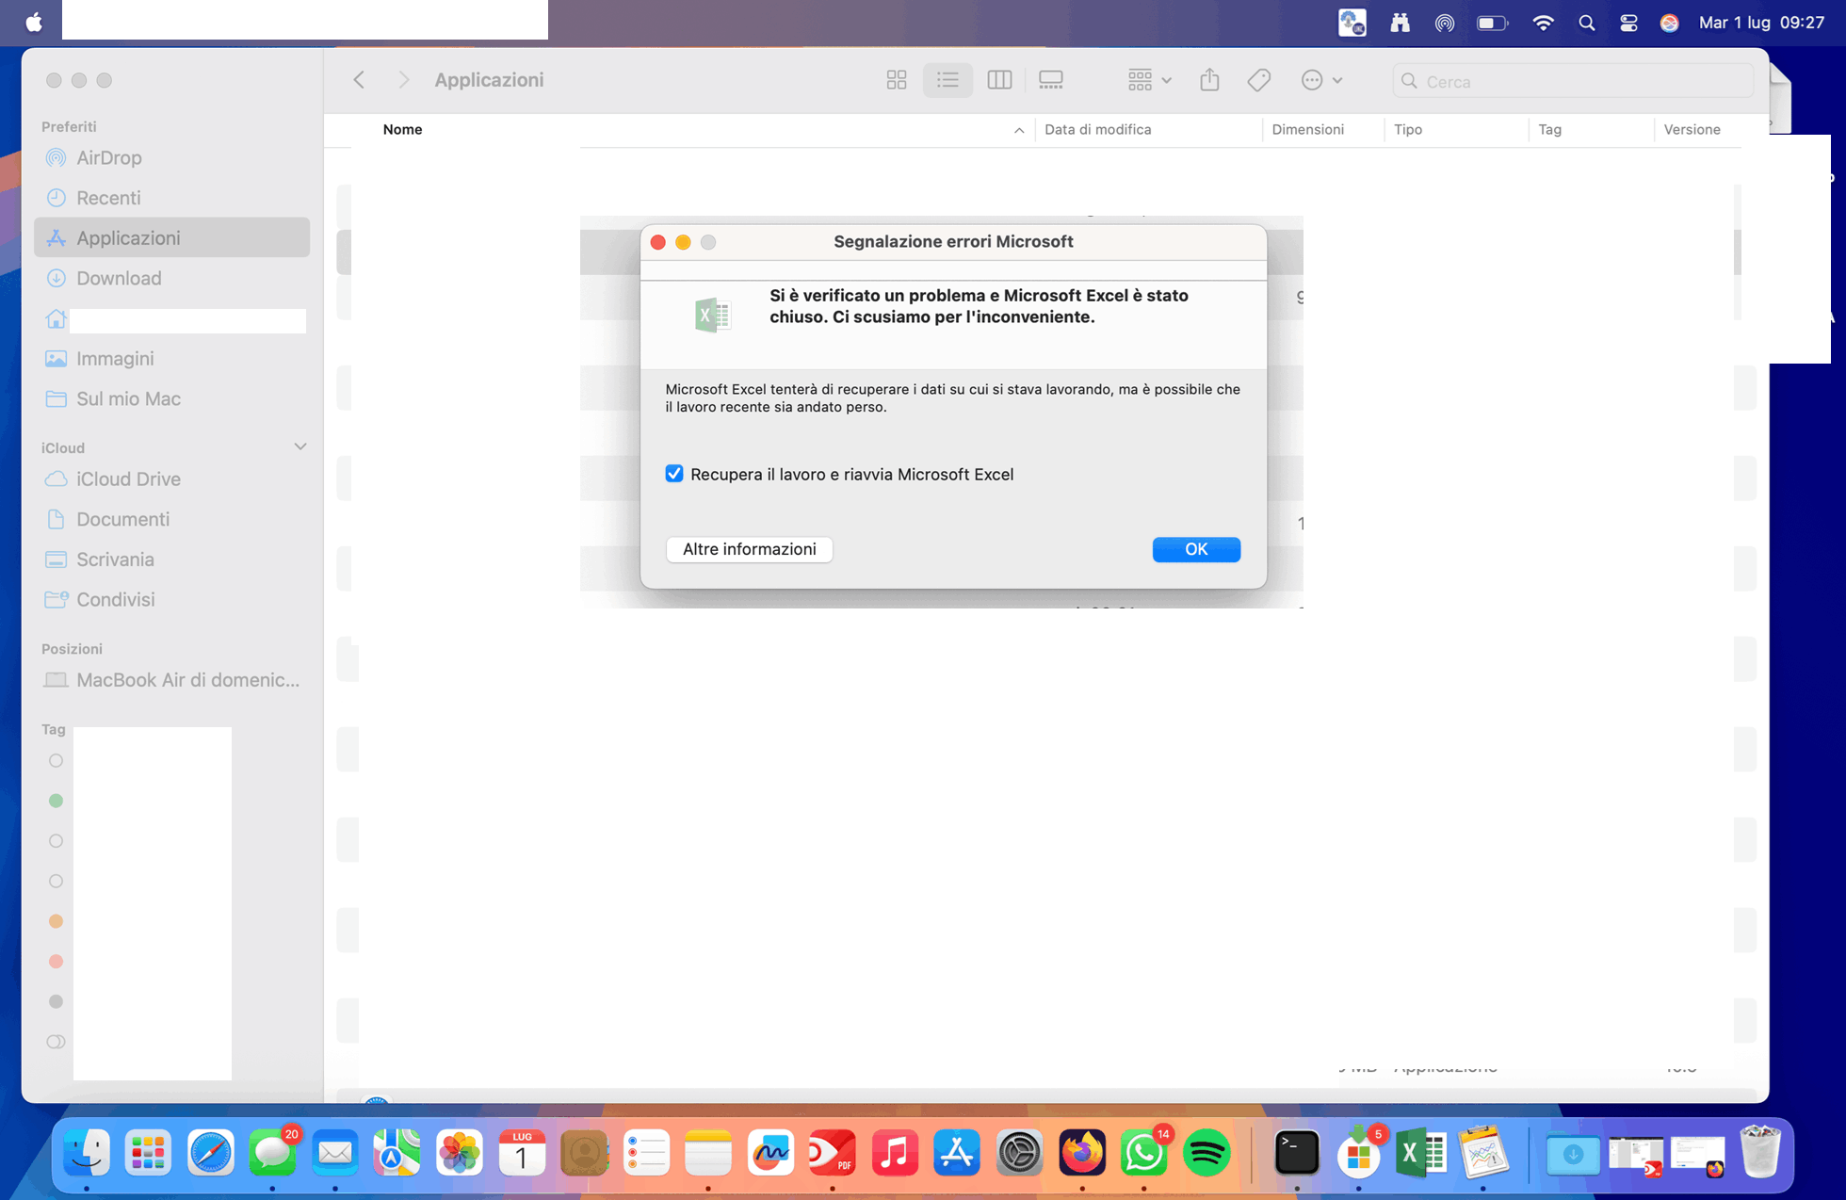This screenshot has width=1846, height=1200.
Task: Open the Mail app in Dock
Action: pos(334,1153)
